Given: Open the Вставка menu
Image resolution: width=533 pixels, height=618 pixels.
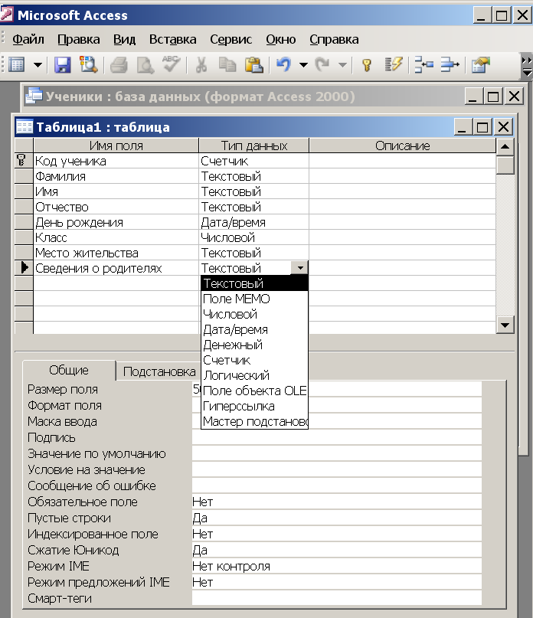Looking at the screenshot, I should pos(172,39).
